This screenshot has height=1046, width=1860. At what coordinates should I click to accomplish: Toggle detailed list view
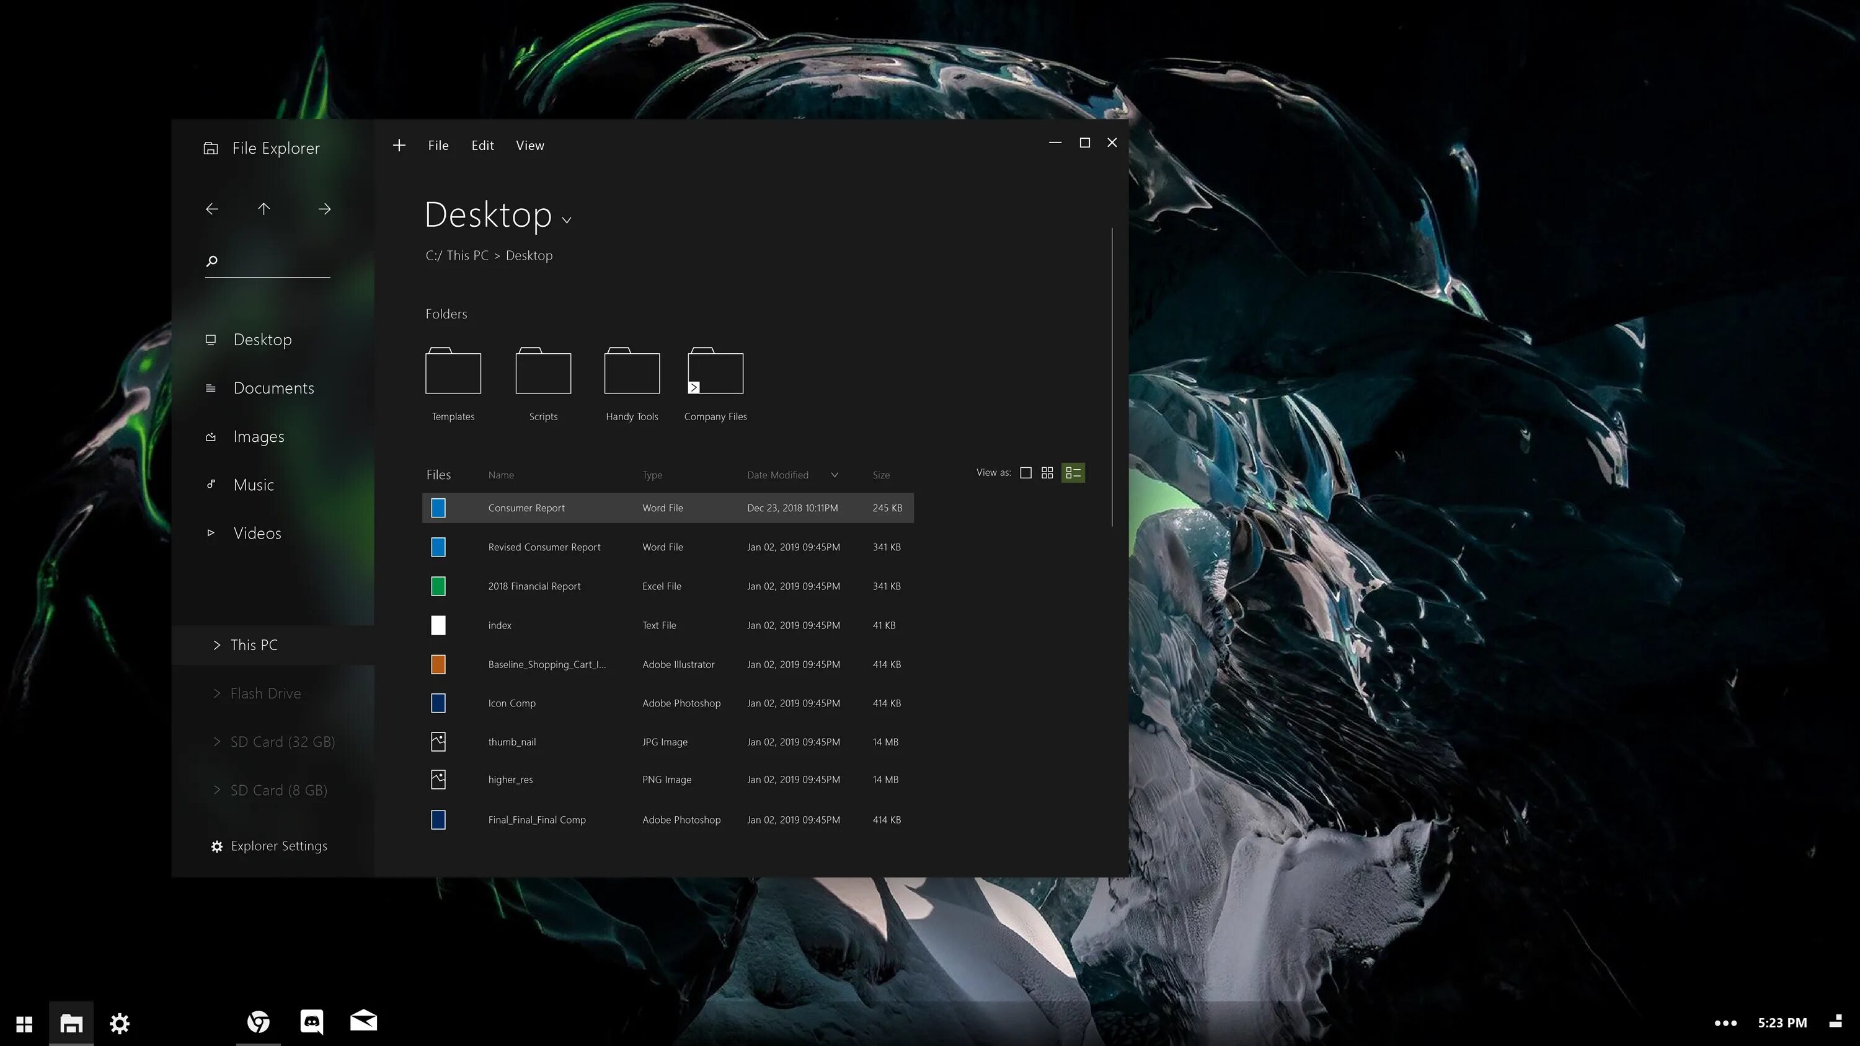(x=1073, y=472)
